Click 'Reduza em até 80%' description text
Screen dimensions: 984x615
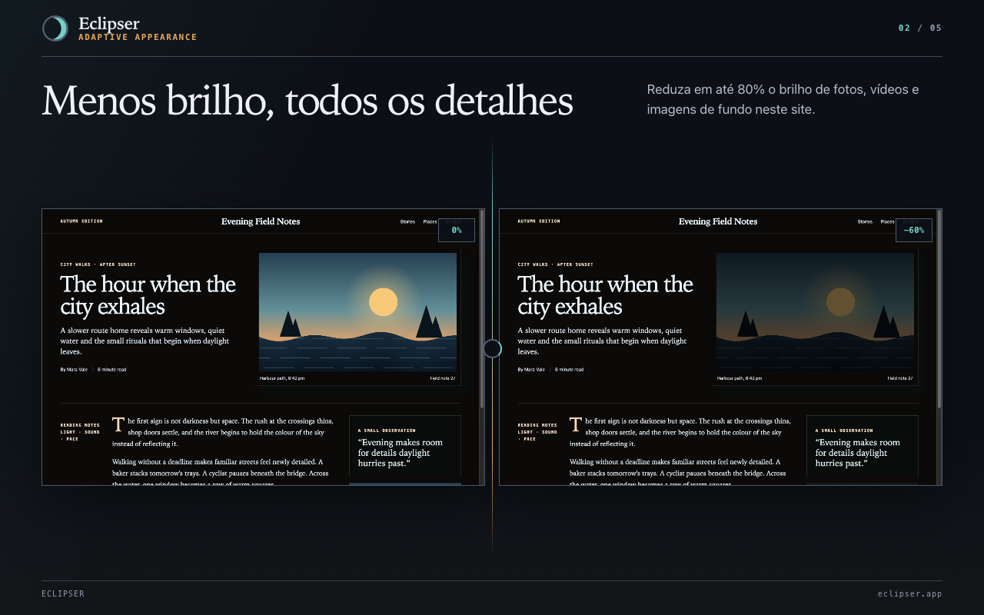783,99
